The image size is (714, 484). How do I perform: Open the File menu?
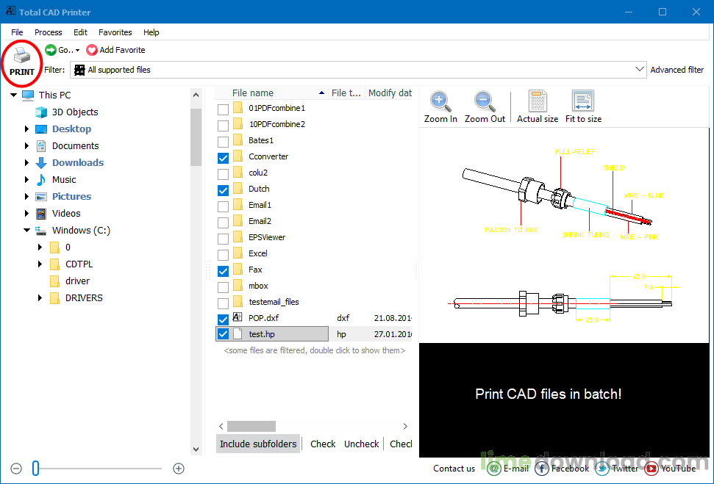(17, 32)
